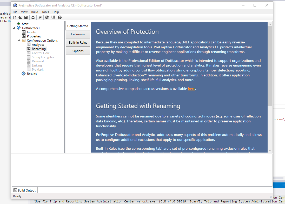Screen dimensions: 285x204
Task: Collapse the Dotfuscator1 tree node
Action: (x=14, y=28)
